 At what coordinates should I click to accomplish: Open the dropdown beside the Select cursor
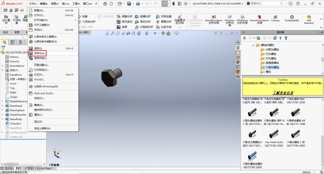(169, 4)
